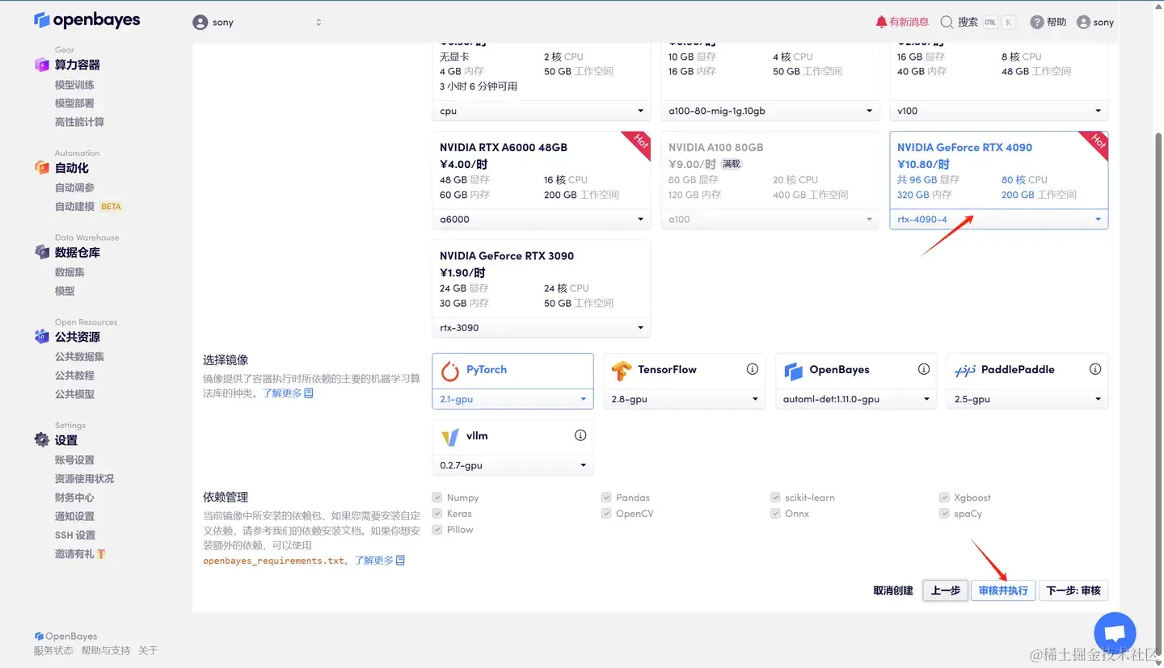Click the 数据仓库 warehouse icon

(42, 252)
